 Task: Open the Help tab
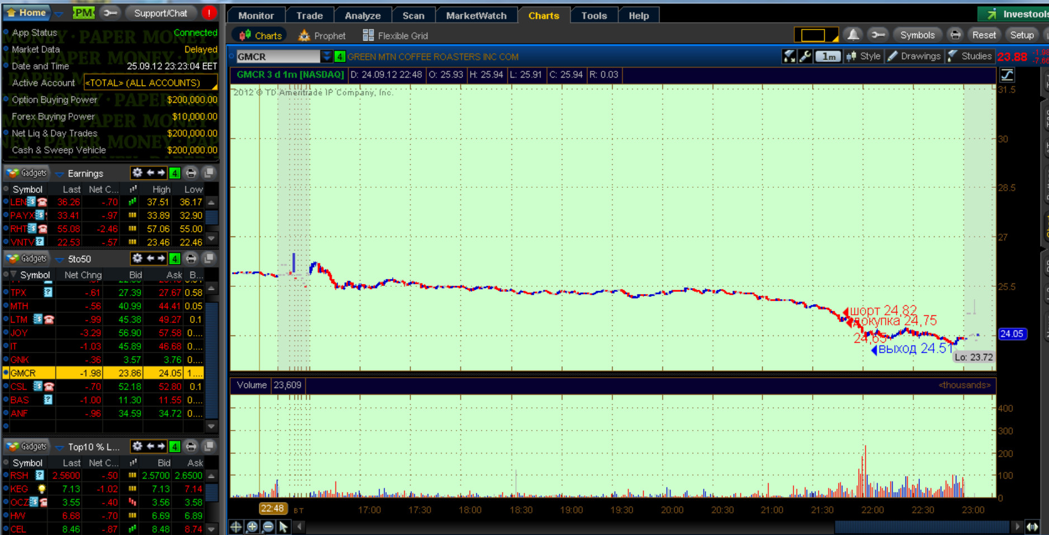coord(638,16)
